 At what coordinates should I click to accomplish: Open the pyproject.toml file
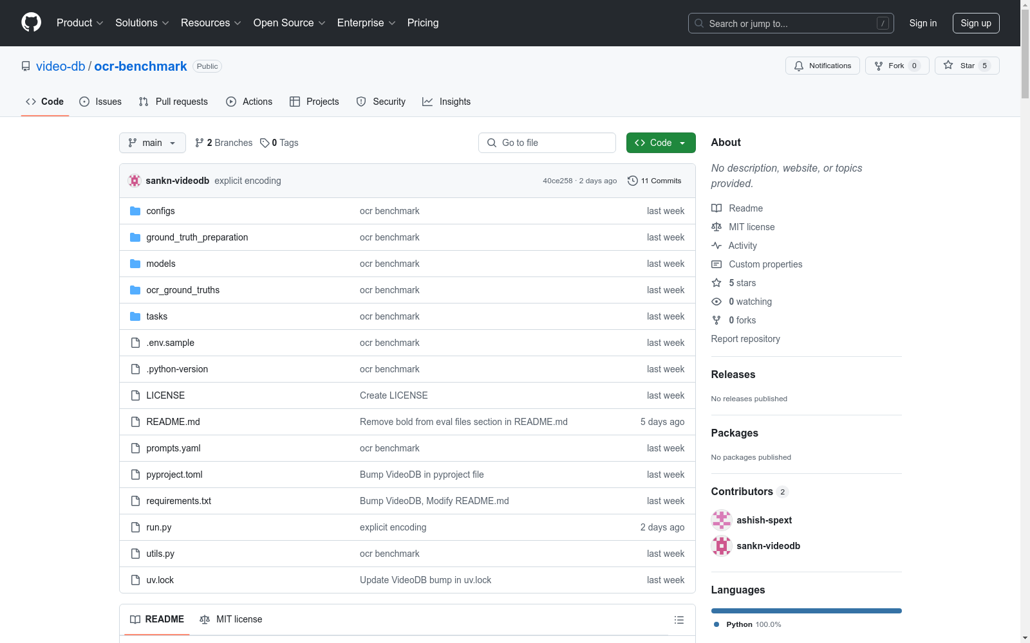click(174, 475)
